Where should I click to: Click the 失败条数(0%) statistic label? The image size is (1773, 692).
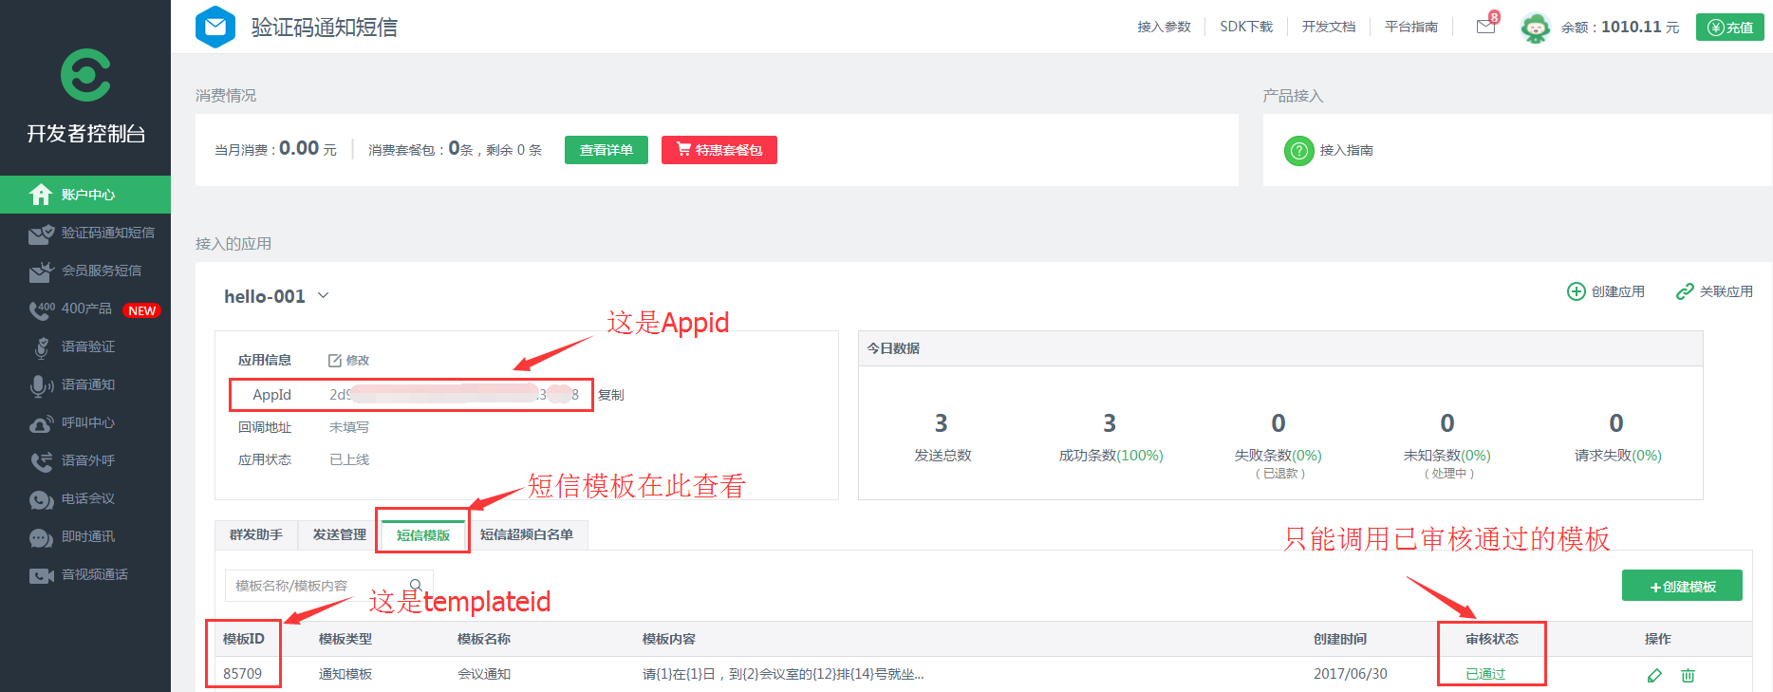(1278, 456)
